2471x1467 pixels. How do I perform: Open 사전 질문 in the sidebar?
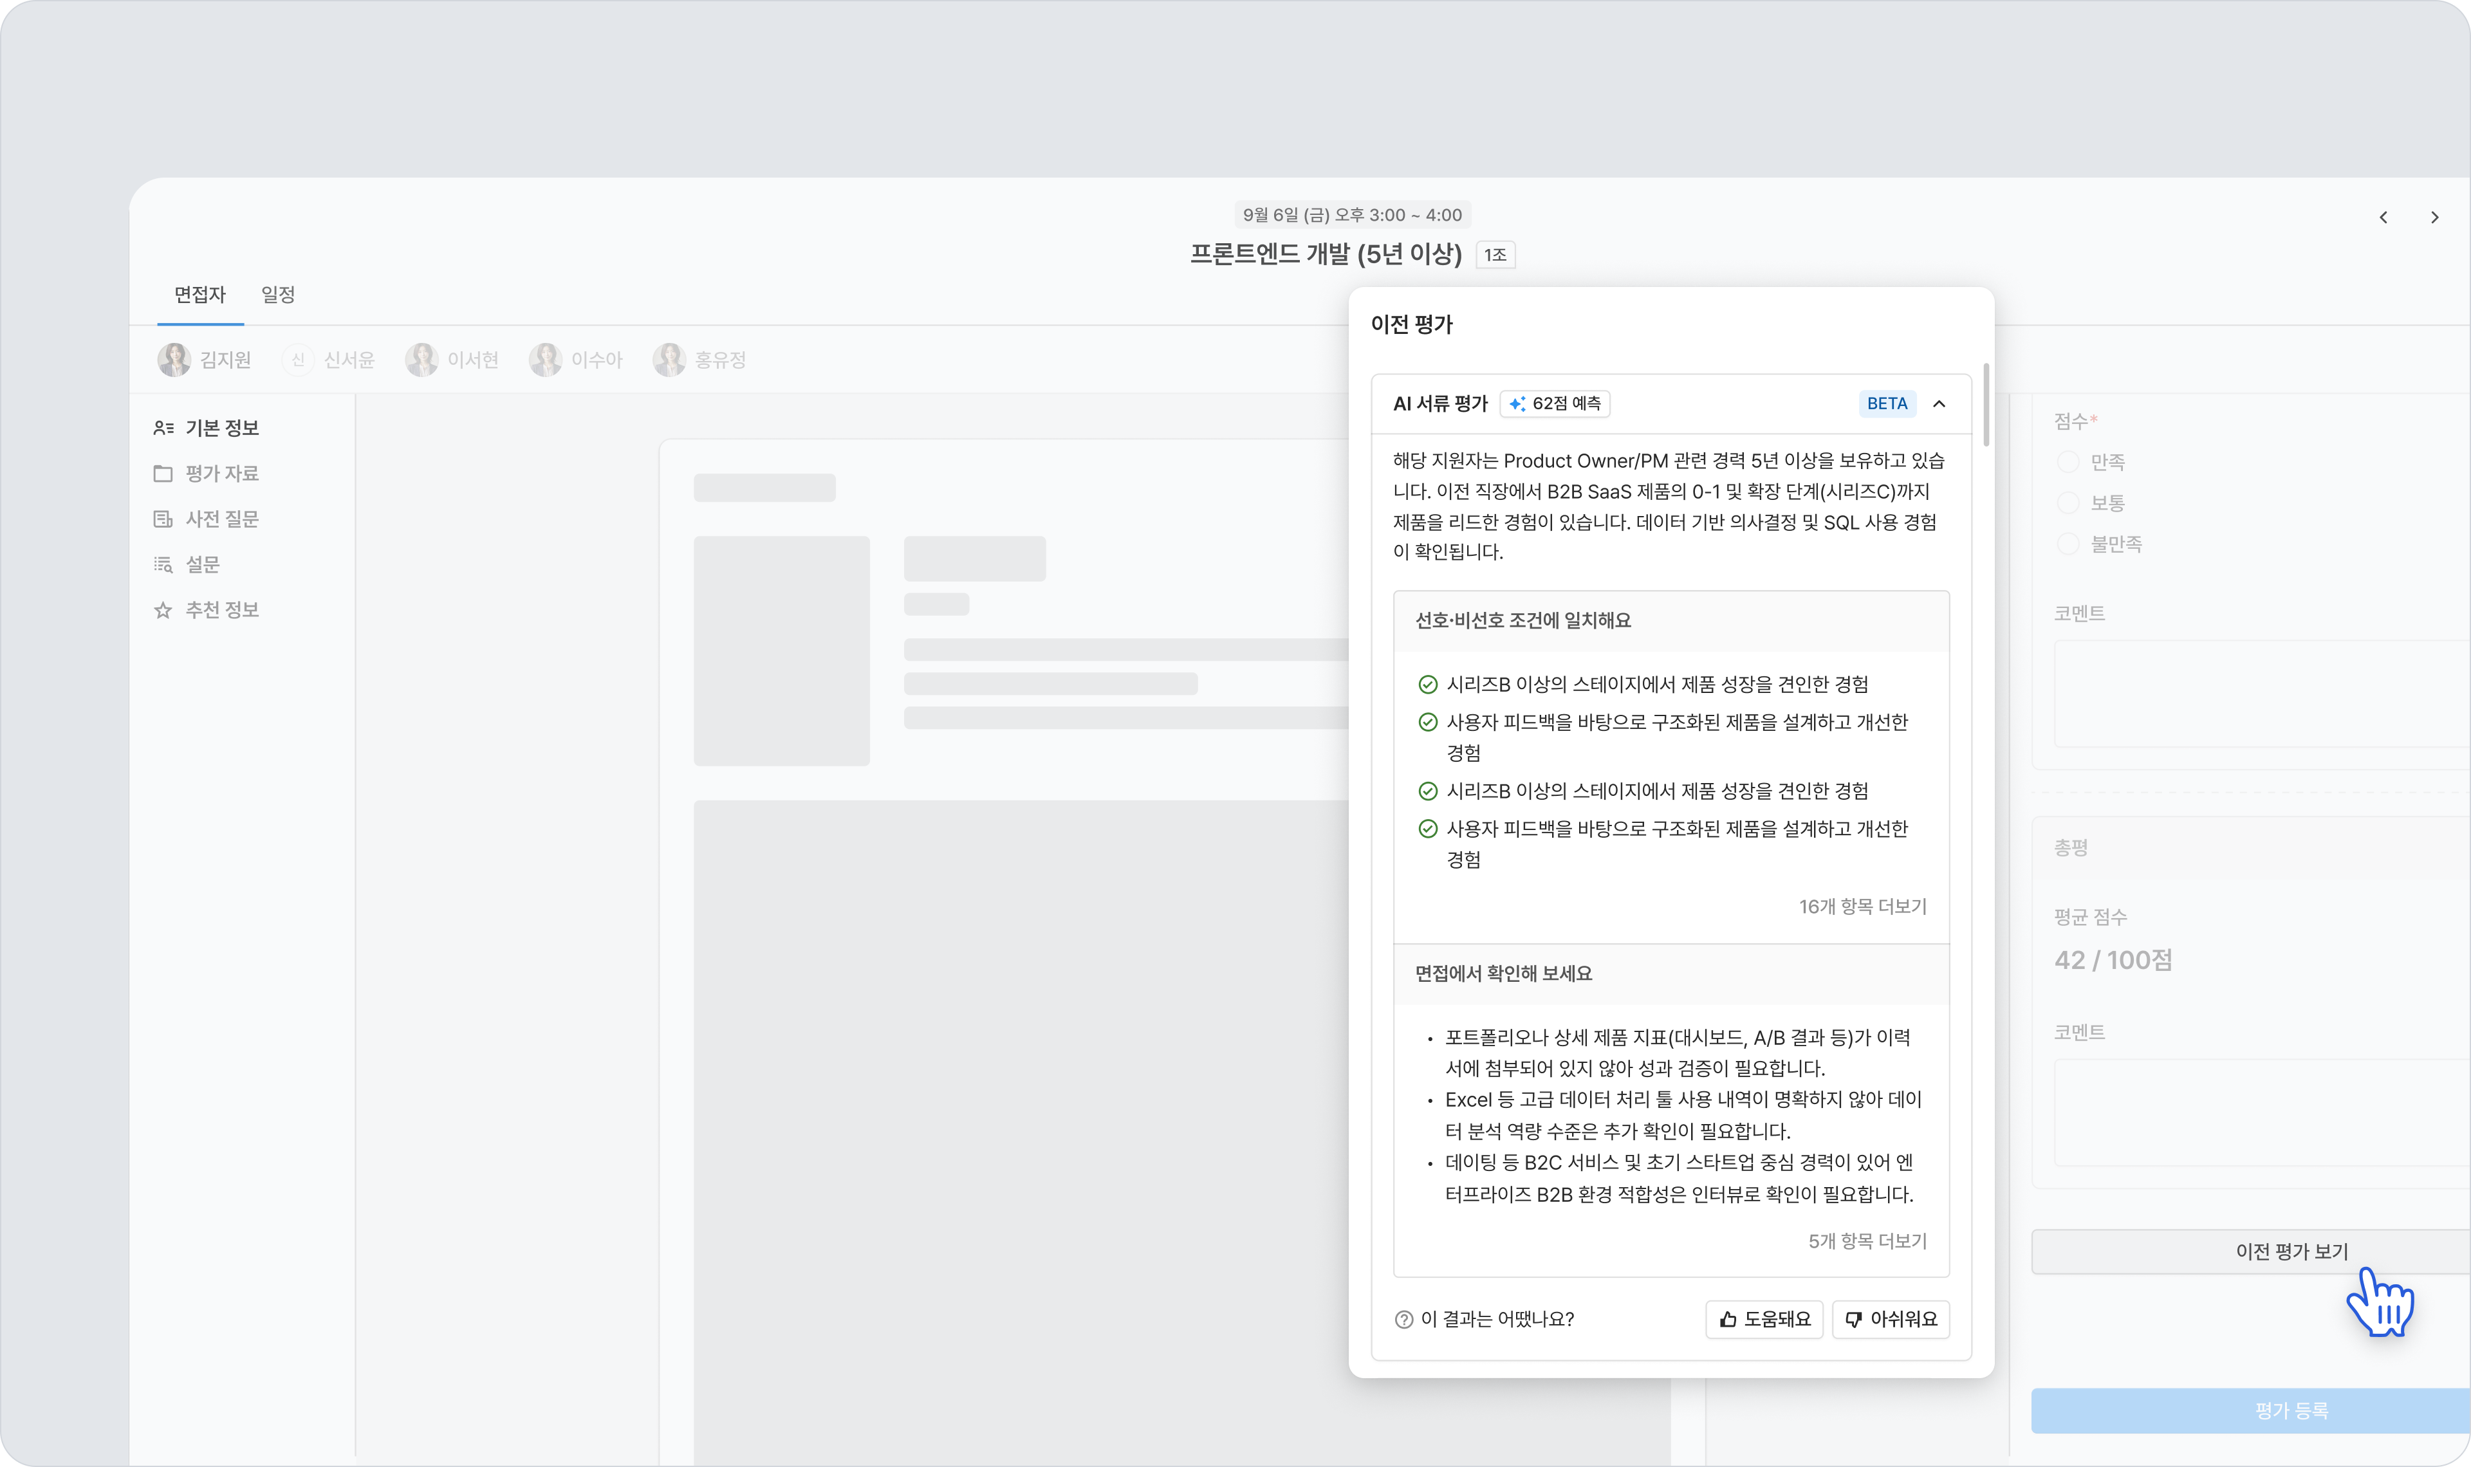(207, 519)
